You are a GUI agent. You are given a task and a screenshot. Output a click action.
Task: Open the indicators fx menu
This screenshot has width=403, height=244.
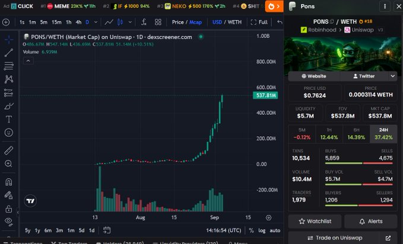tap(144, 23)
